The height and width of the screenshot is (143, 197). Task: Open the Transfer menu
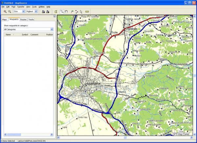[x=20, y=7]
